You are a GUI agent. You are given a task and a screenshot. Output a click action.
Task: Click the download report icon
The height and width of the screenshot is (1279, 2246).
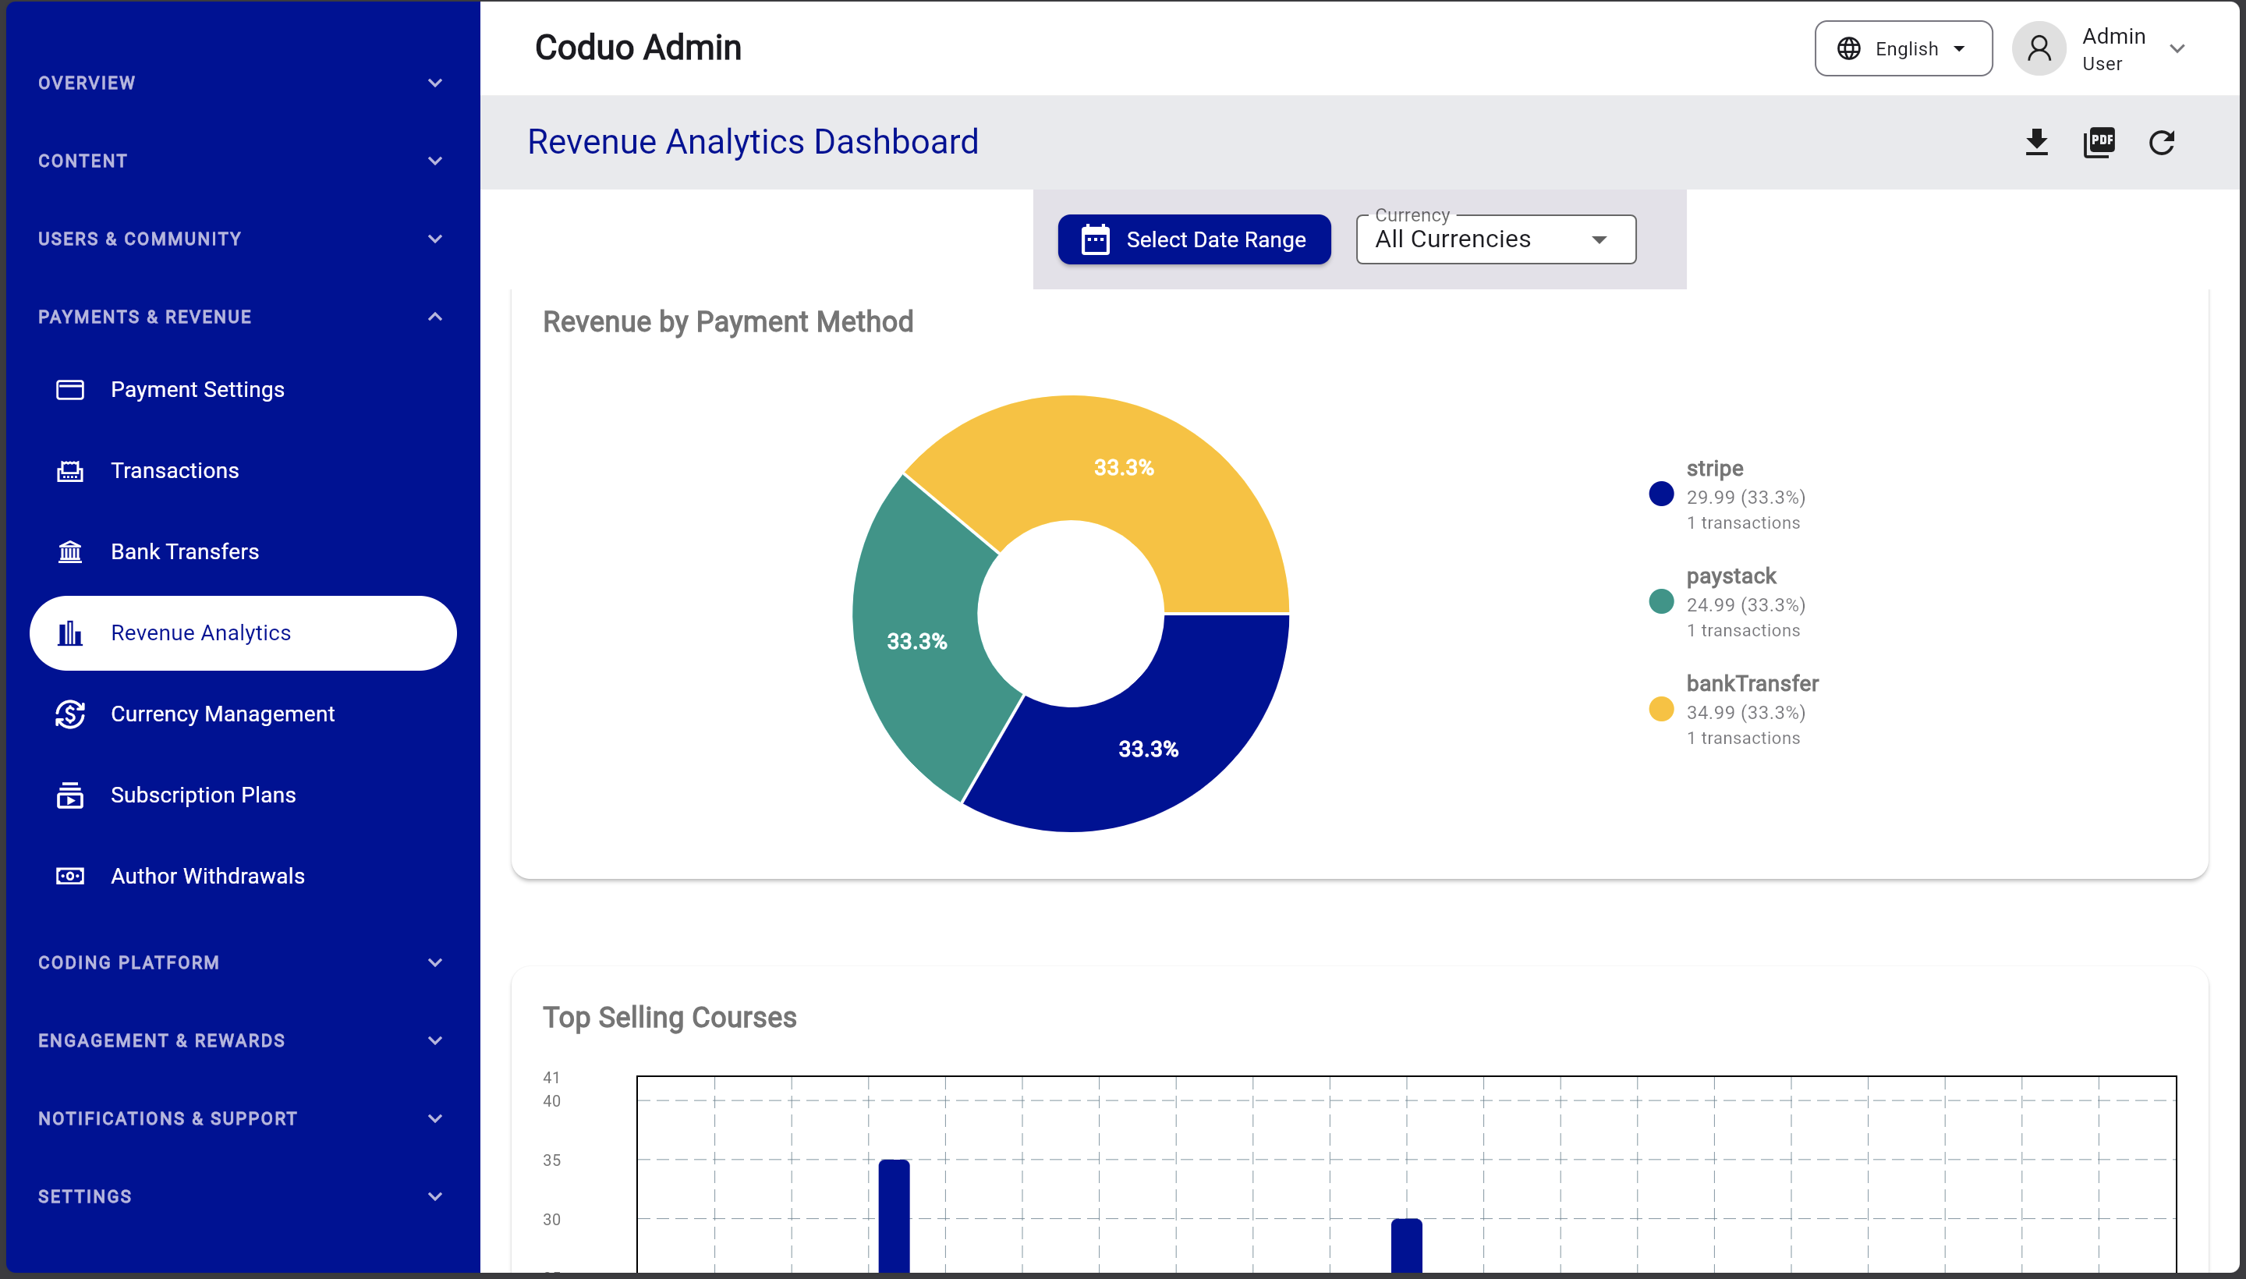coord(2036,142)
